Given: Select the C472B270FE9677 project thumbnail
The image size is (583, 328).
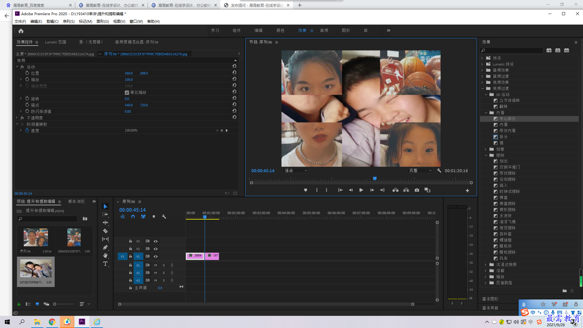Looking at the screenshot, I should [x=36, y=269].
